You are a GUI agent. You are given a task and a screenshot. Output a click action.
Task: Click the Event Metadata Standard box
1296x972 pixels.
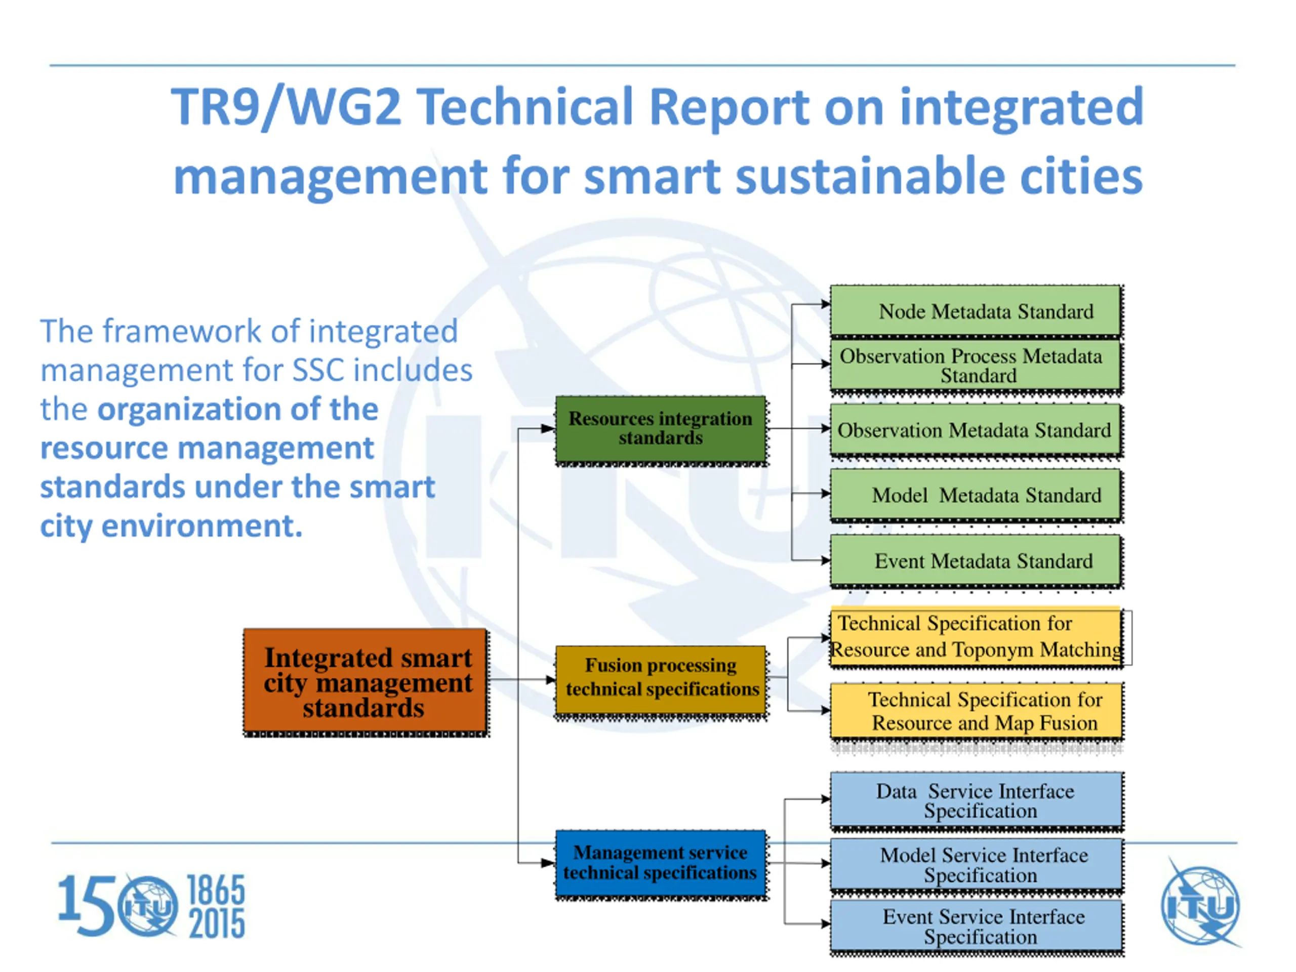pyautogui.click(x=976, y=561)
